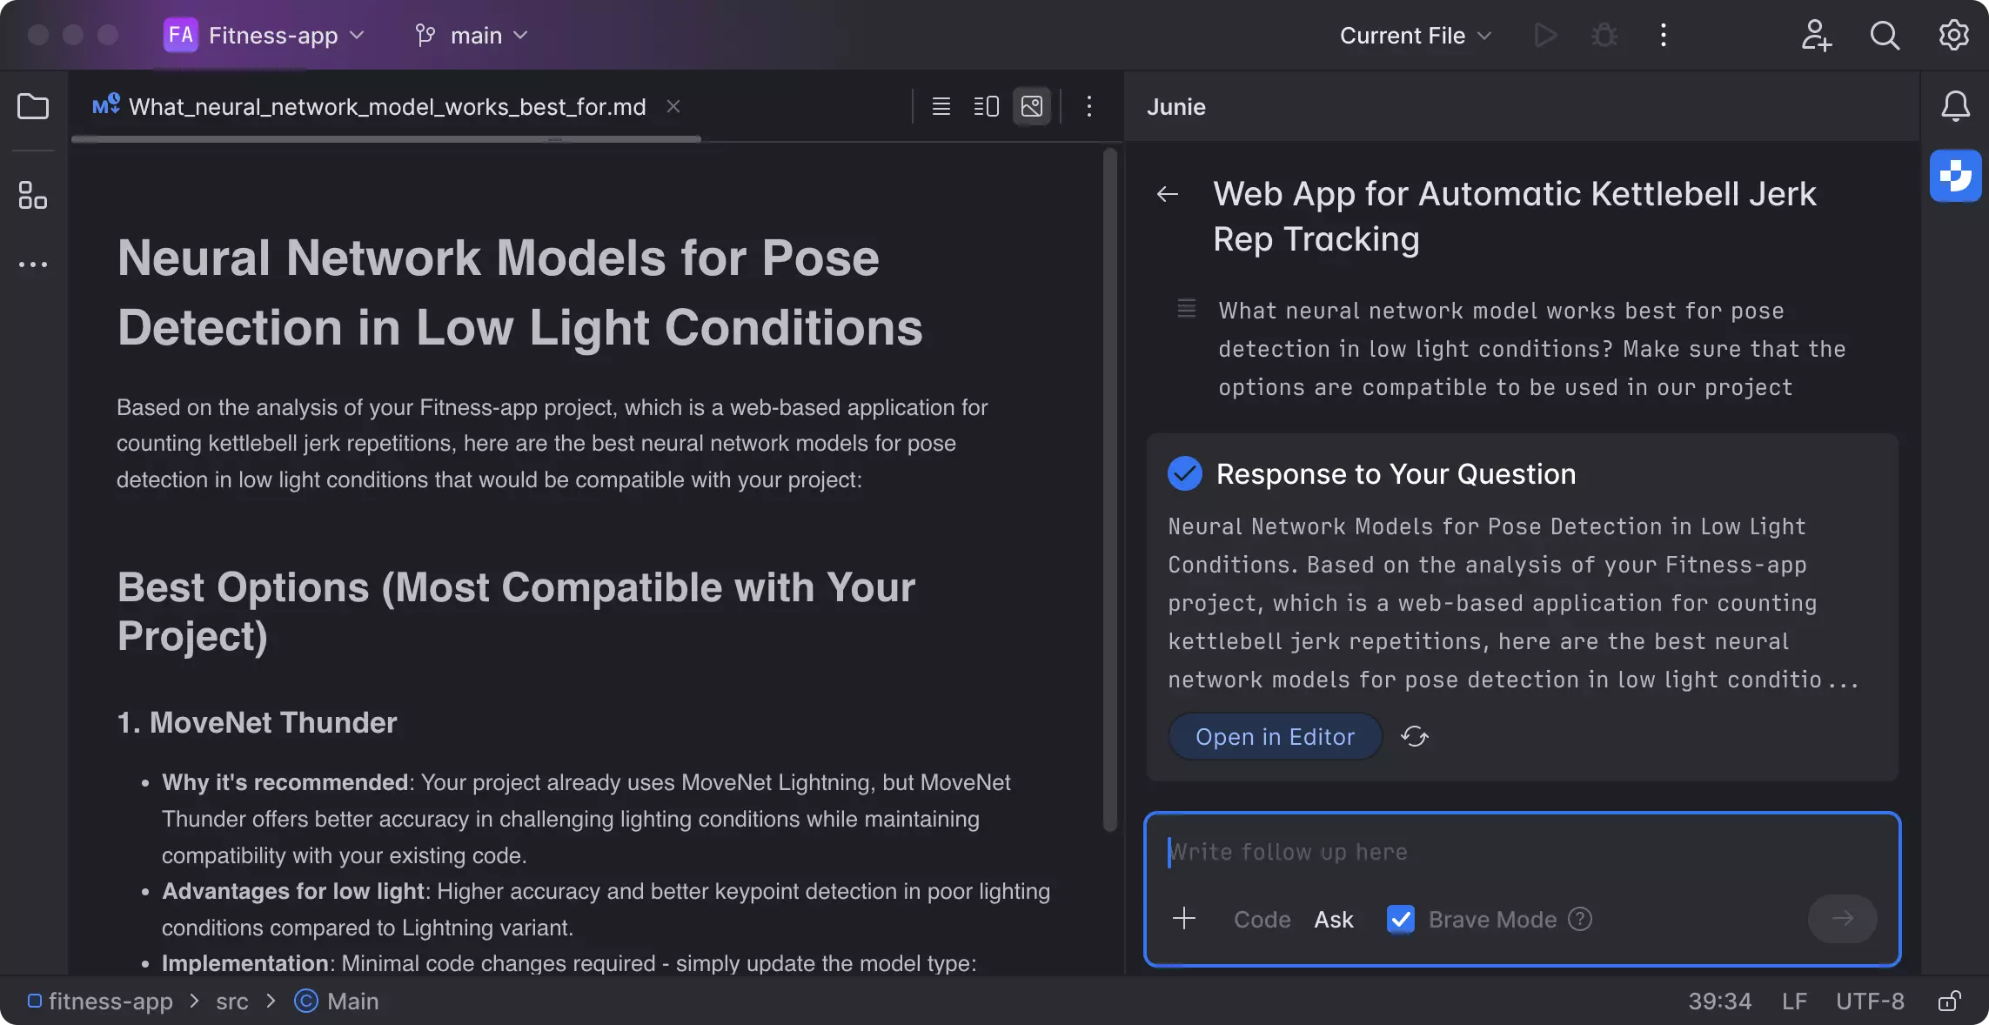Image resolution: width=1989 pixels, height=1025 pixels.
Task: Click the Search Everywhere magnifier icon
Action: coord(1885,36)
